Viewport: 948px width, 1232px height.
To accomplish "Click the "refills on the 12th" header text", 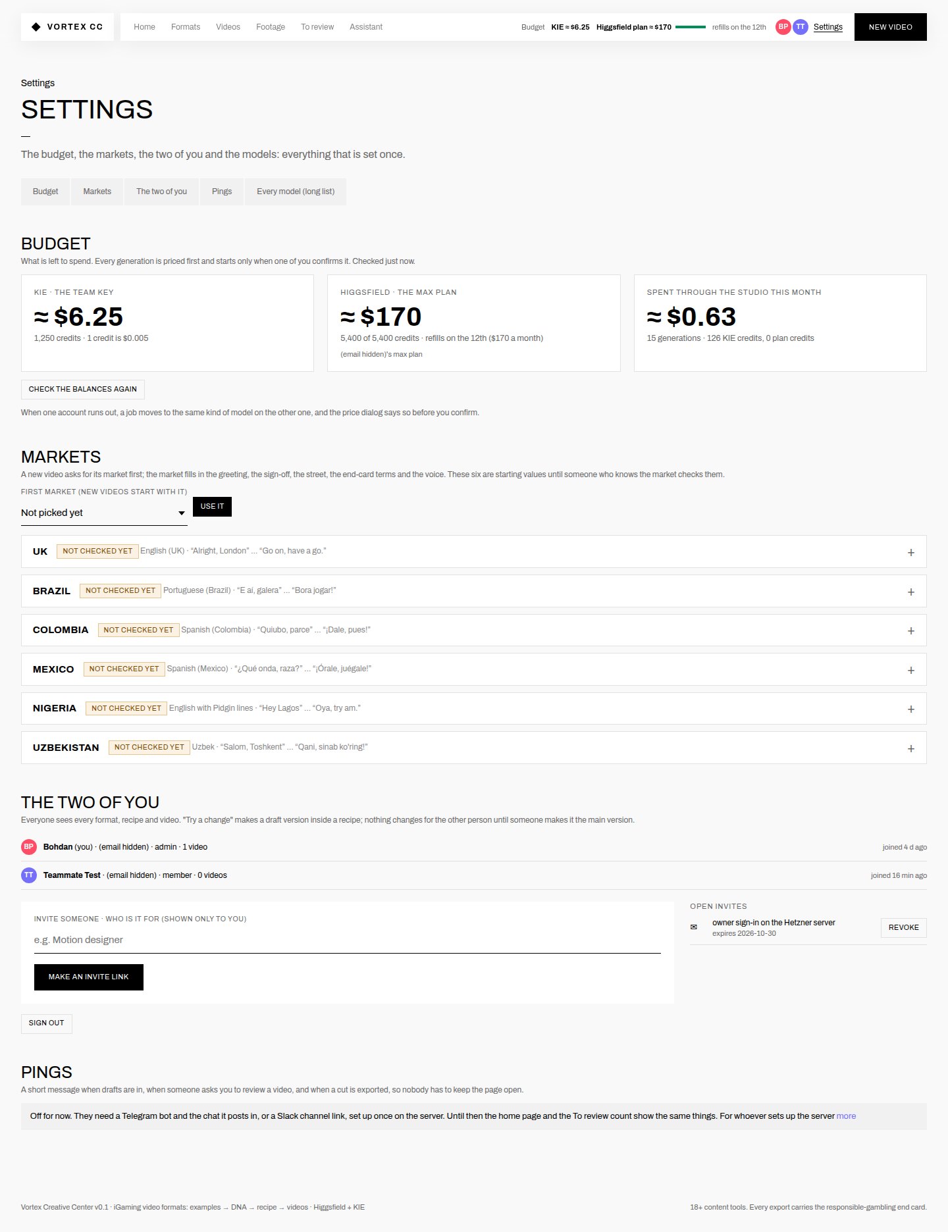I will click(x=739, y=27).
